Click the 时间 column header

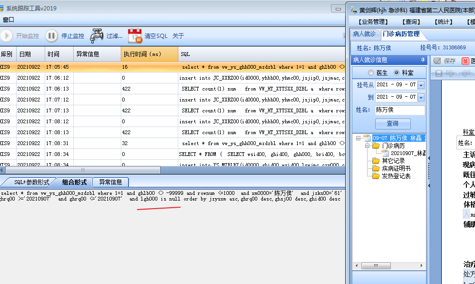[59, 54]
